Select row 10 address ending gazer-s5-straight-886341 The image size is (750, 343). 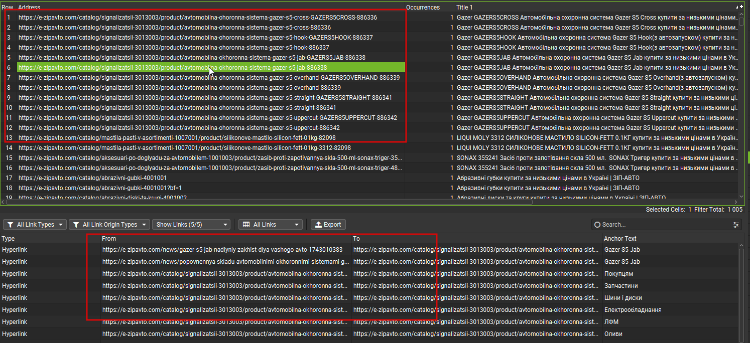tap(177, 107)
